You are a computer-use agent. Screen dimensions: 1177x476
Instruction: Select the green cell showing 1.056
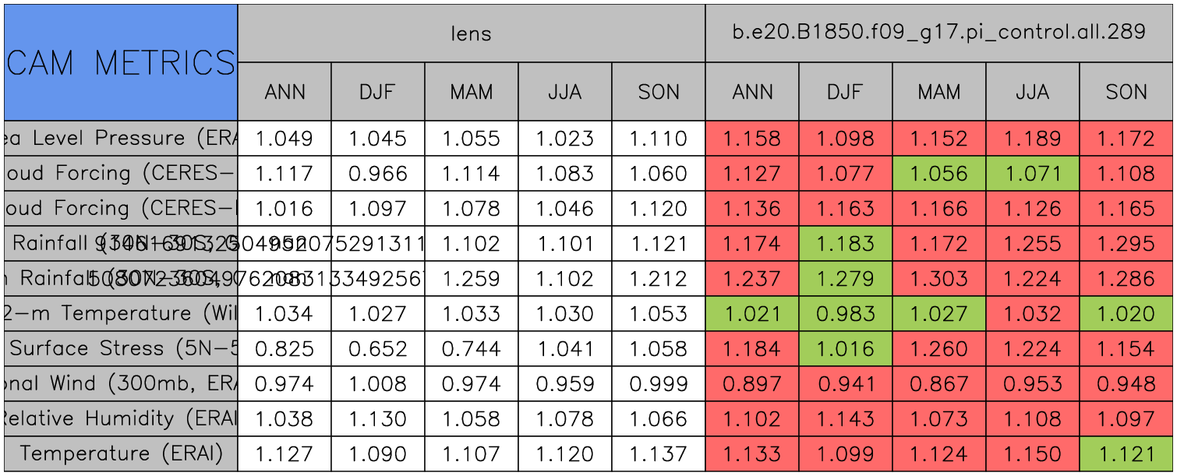[938, 174]
